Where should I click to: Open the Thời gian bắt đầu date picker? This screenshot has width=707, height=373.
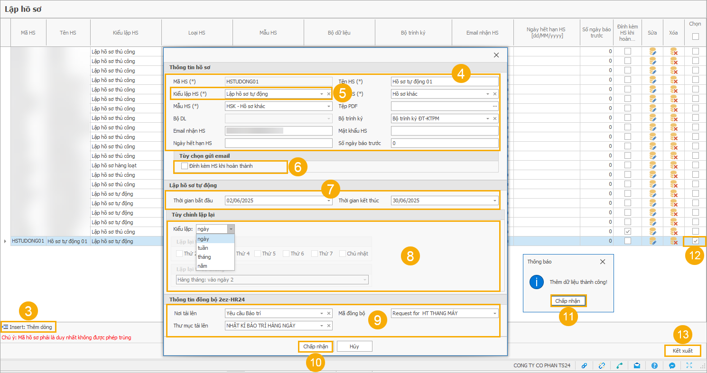click(x=328, y=200)
